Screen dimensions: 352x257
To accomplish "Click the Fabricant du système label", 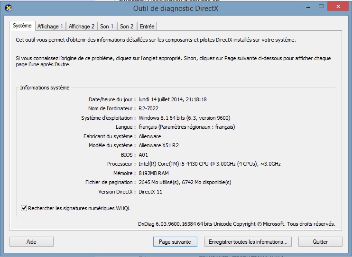I will (110, 136).
